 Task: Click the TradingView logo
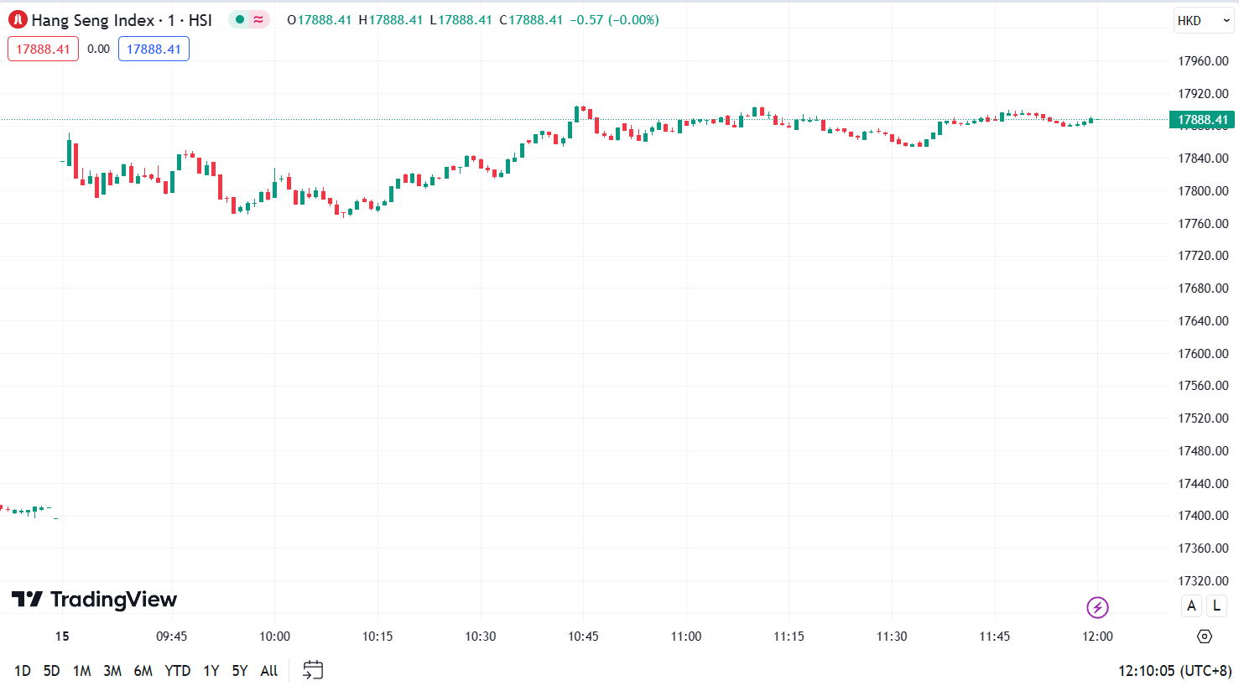pyautogui.click(x=94, y=600)
